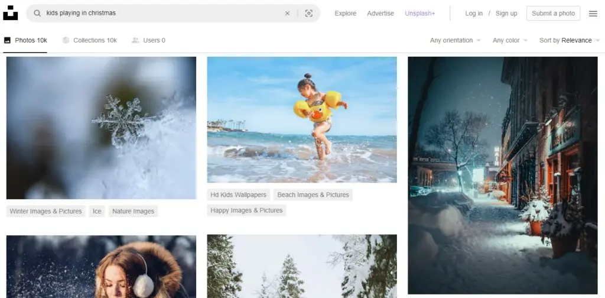Open Sort by Relevance dropdown
This screenshot has width=605, height=298.
(x=569, y=40)
